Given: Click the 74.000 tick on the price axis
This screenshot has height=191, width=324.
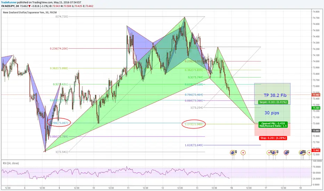Looking at the screenshot, I should pos(316,61).
